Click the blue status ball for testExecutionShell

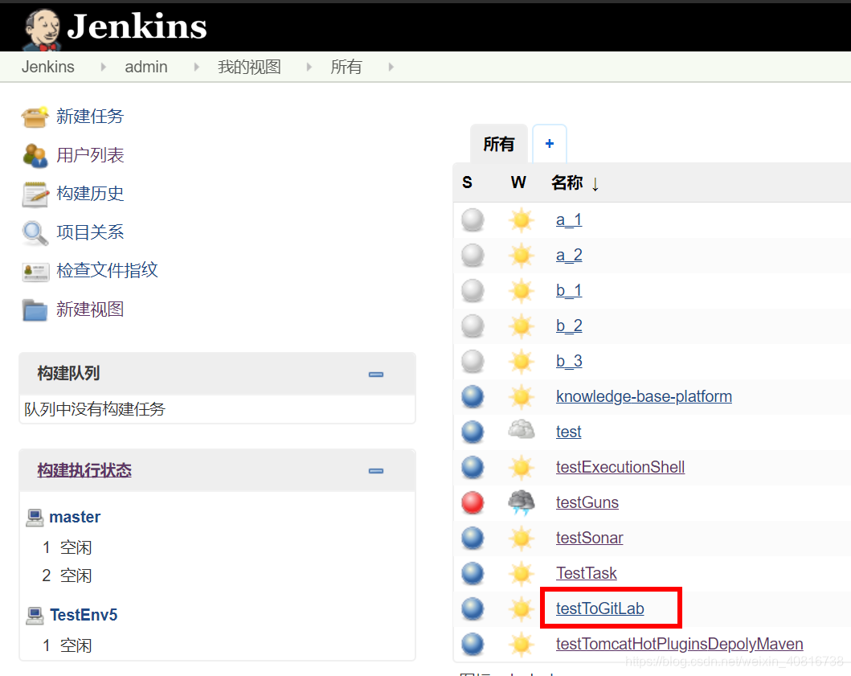pyautogui.click(x=473, y=468)
